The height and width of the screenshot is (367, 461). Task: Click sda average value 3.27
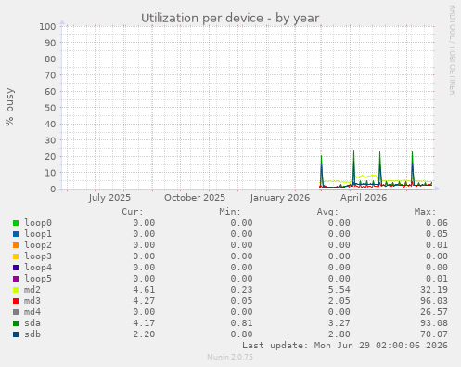[x=339, y=323]
